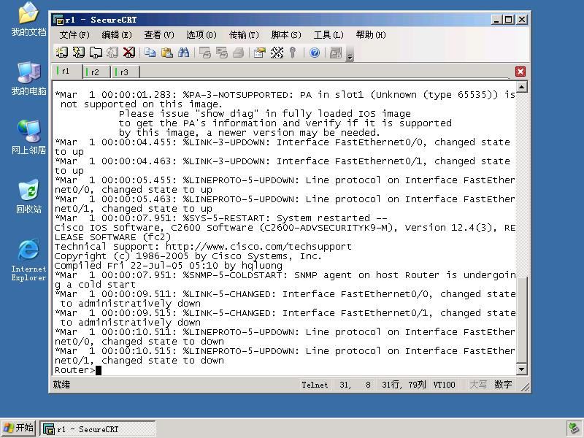584x438 pixels.
Task: Click the Copy toolbar icon
Action: (150, 53)
